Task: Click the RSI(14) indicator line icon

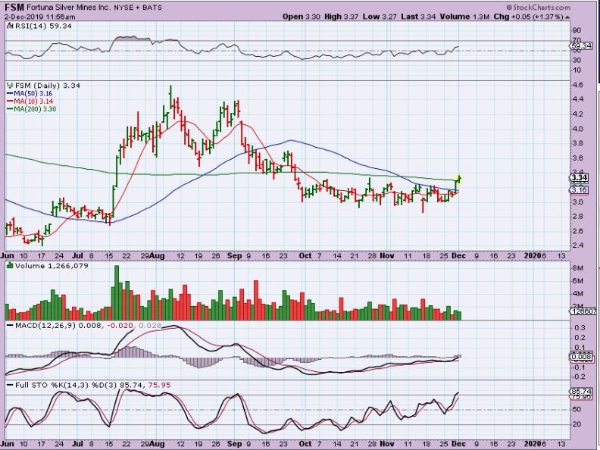Action: (10, 26)
